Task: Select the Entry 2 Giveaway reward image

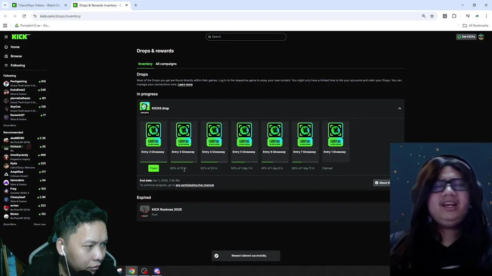Action: [x=153, y=135]
